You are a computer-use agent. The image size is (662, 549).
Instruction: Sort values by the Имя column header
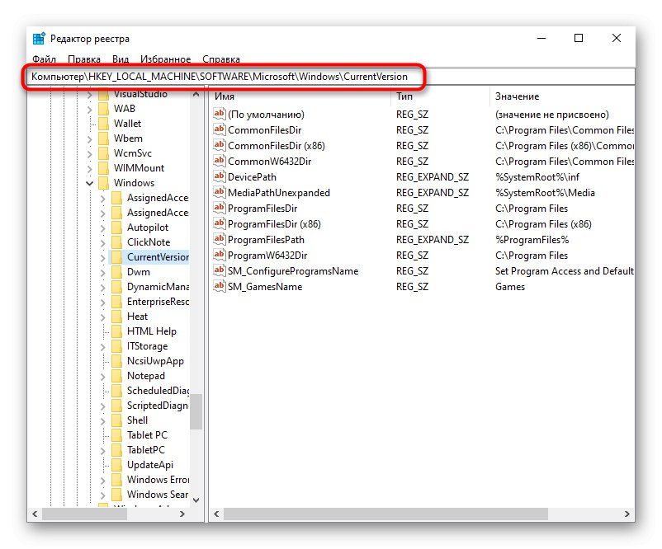[300, 96]
